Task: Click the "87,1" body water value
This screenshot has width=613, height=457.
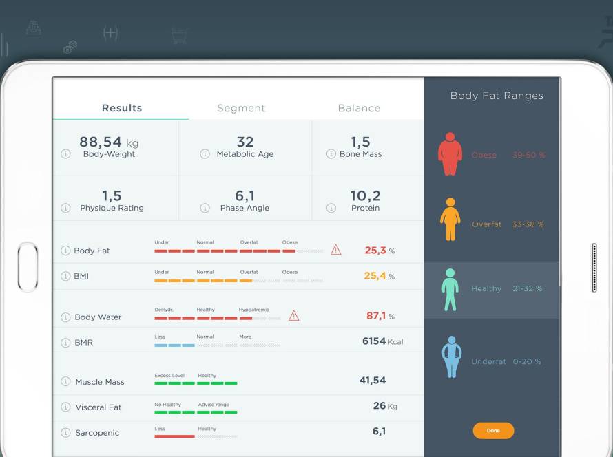Action: pos(376,316)
